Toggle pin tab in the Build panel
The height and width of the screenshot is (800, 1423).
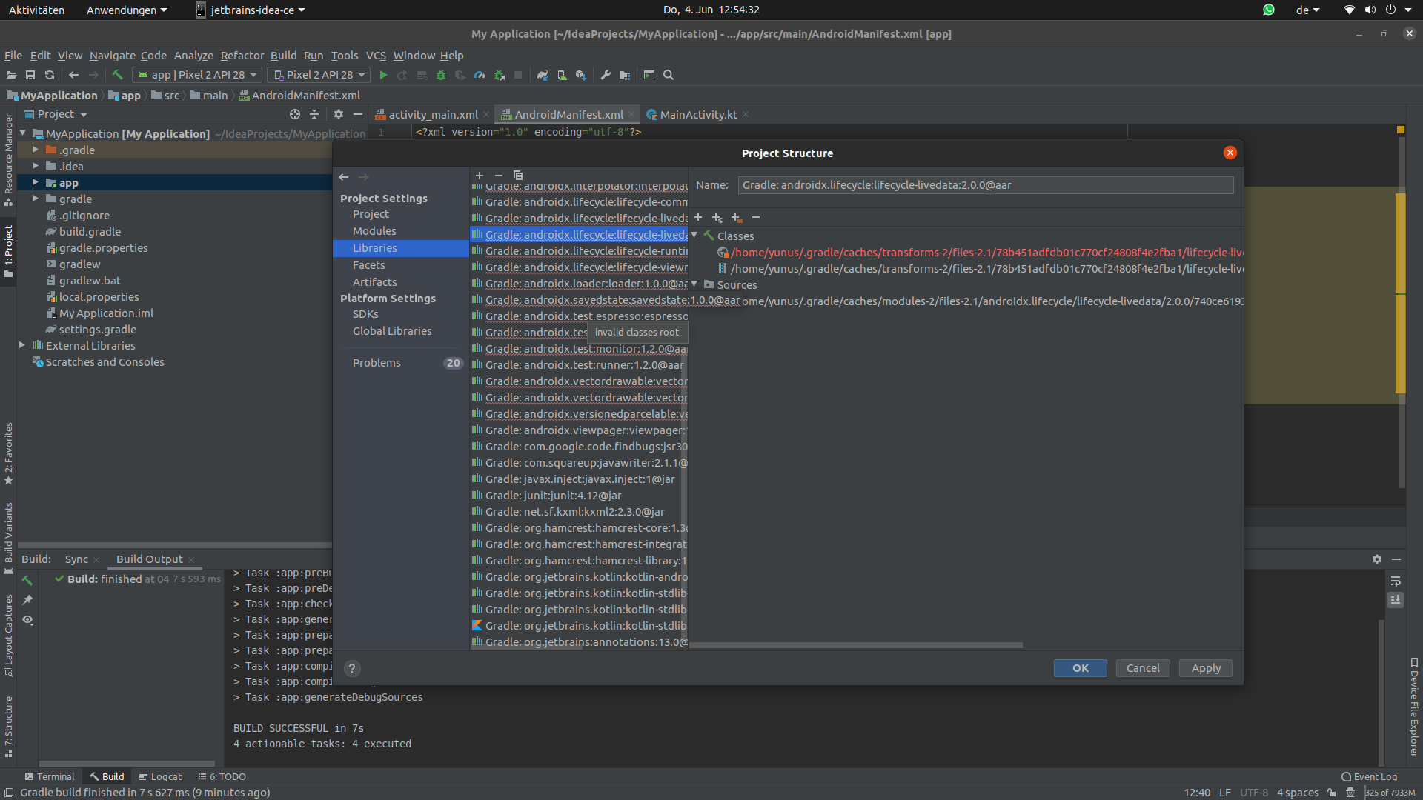27,600
